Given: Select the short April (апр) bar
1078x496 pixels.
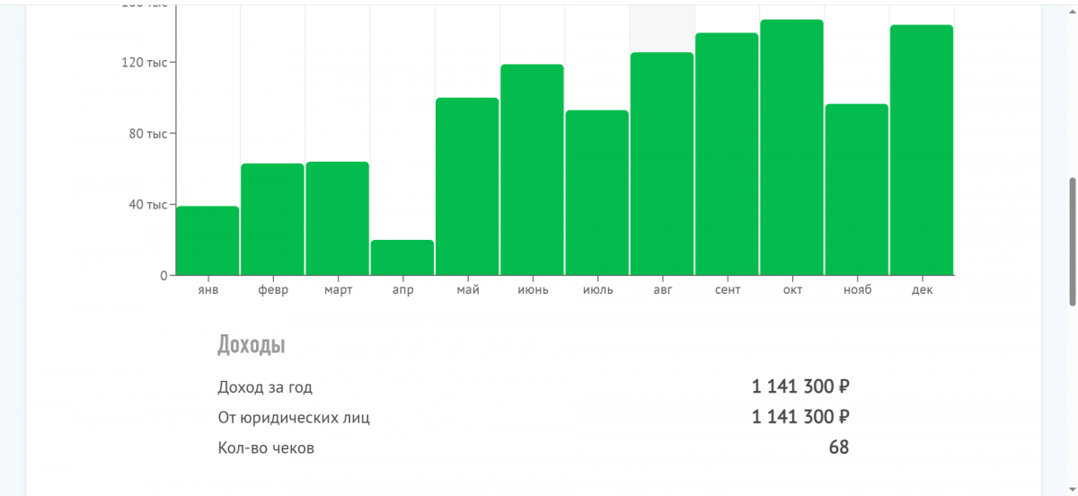Looking at the screenshot, I should click(402, 258).
